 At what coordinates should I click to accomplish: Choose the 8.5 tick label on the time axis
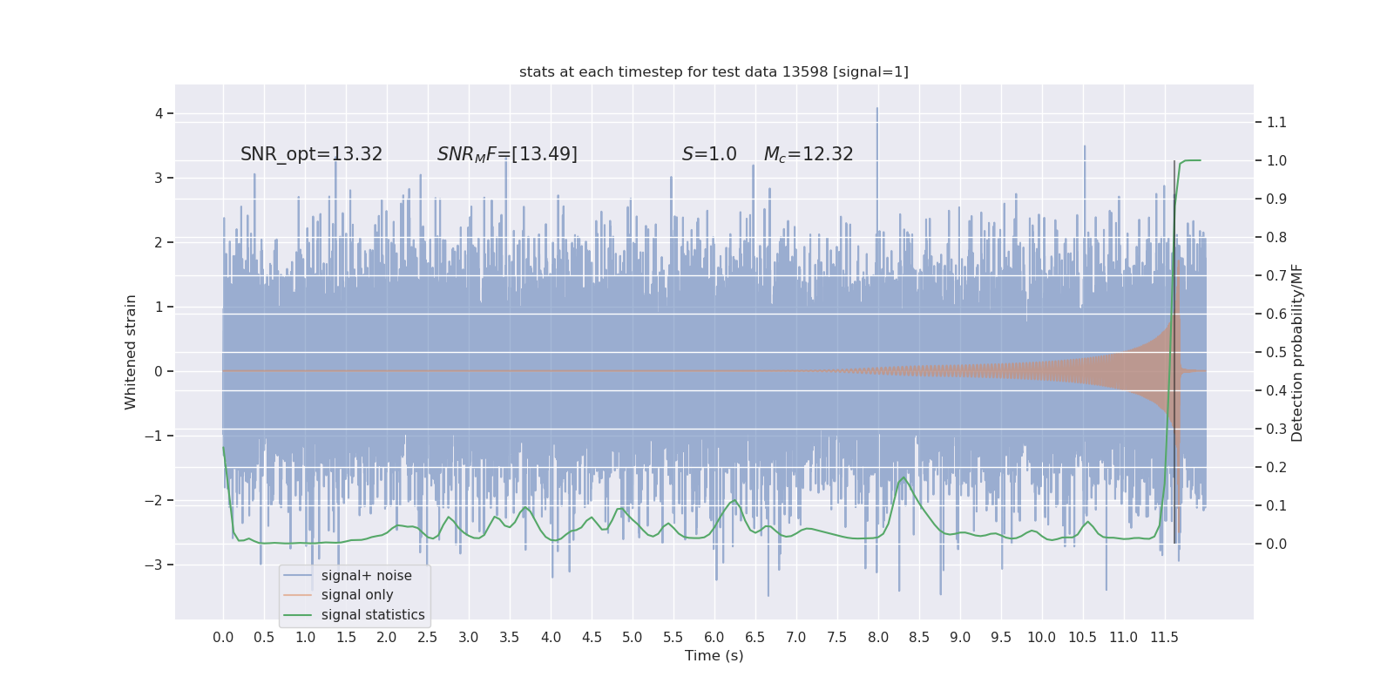pos(919,638)
